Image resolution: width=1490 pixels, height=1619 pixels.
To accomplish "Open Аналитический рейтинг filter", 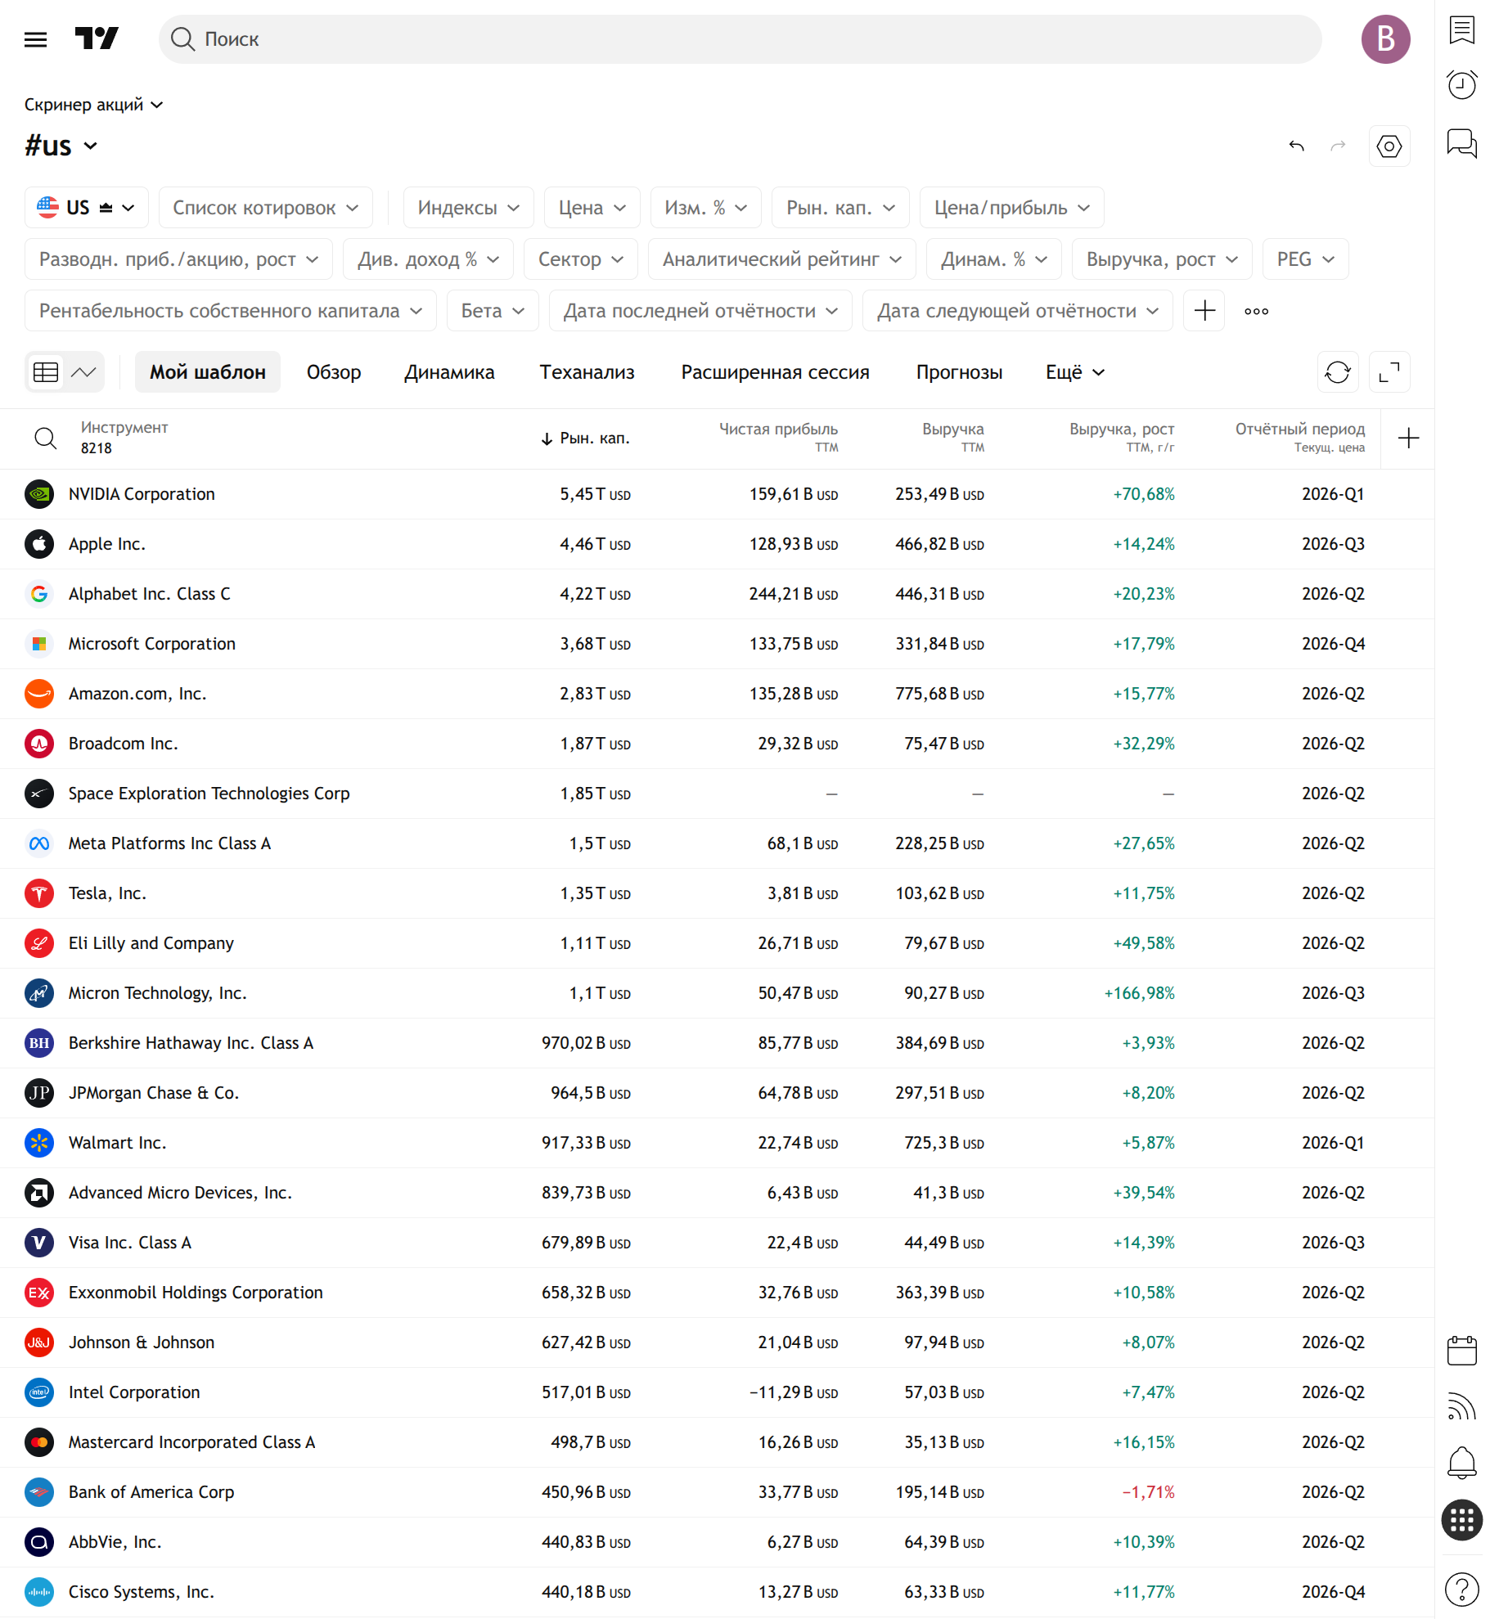I will [781, 259].
